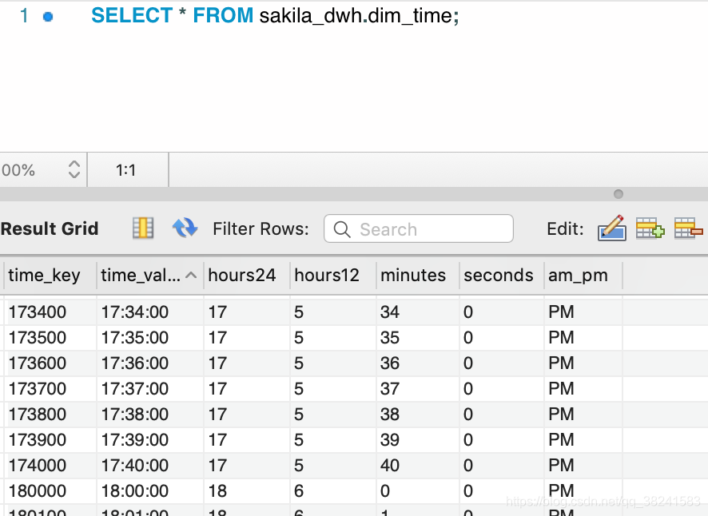Click the SELECT keyword in the query editor
The height and width of the screenshot is (516, 708).
(132, 16)
